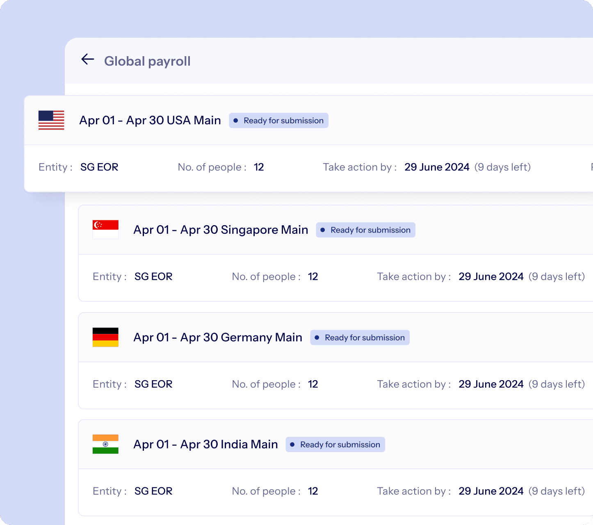
Task: Click the status dot on USA's Ready badge
Action: (x=235, y=120)
